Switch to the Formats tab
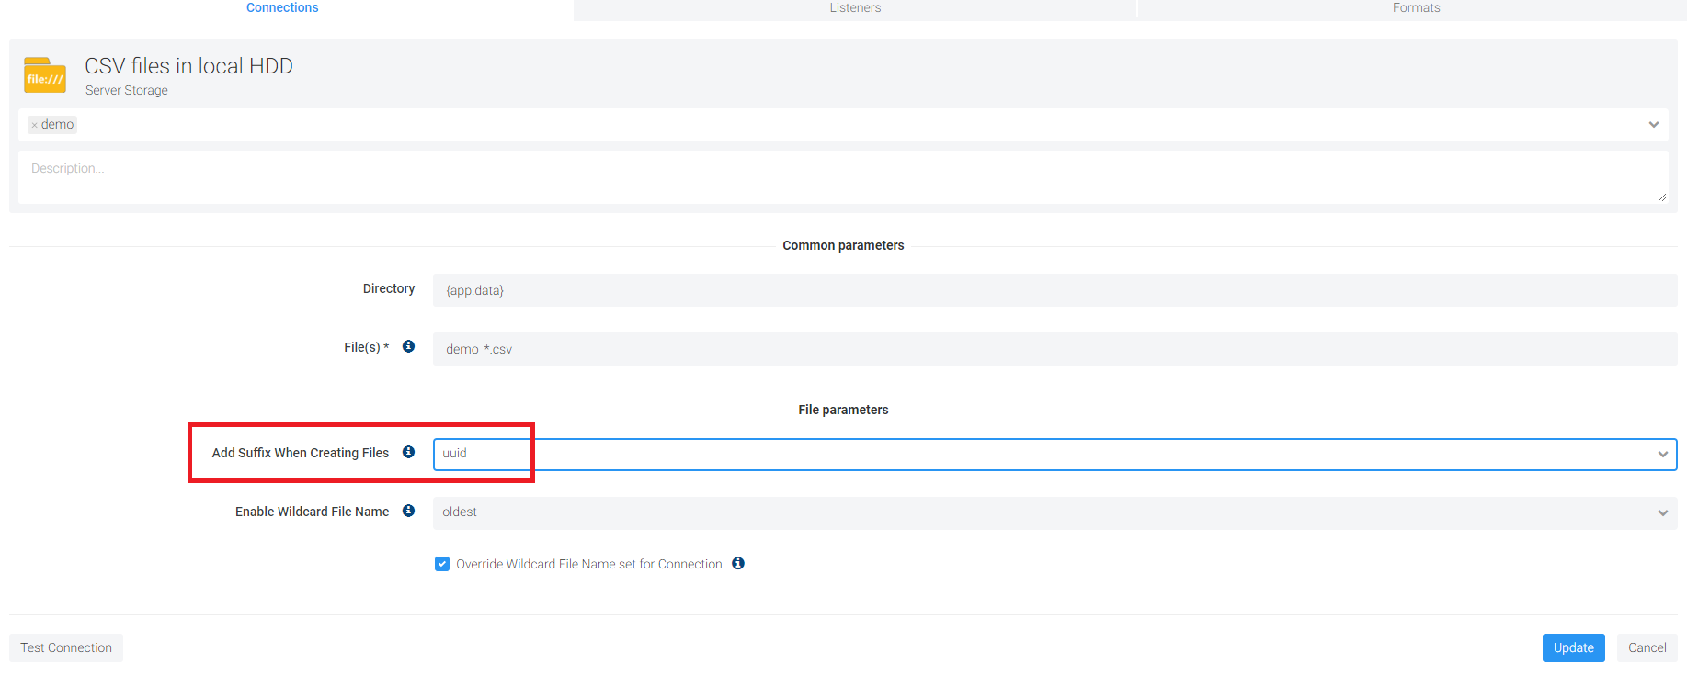Image resolution: width=1687 pixels, height=675 pixels. tap(1416, 8)
